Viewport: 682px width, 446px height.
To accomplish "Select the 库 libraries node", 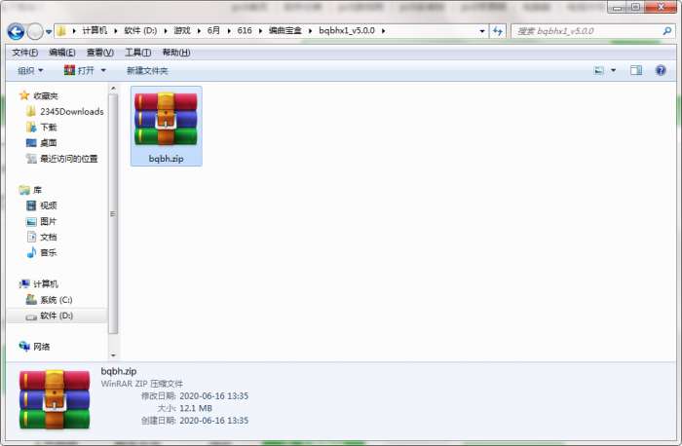I will click(x=30, y=190).
